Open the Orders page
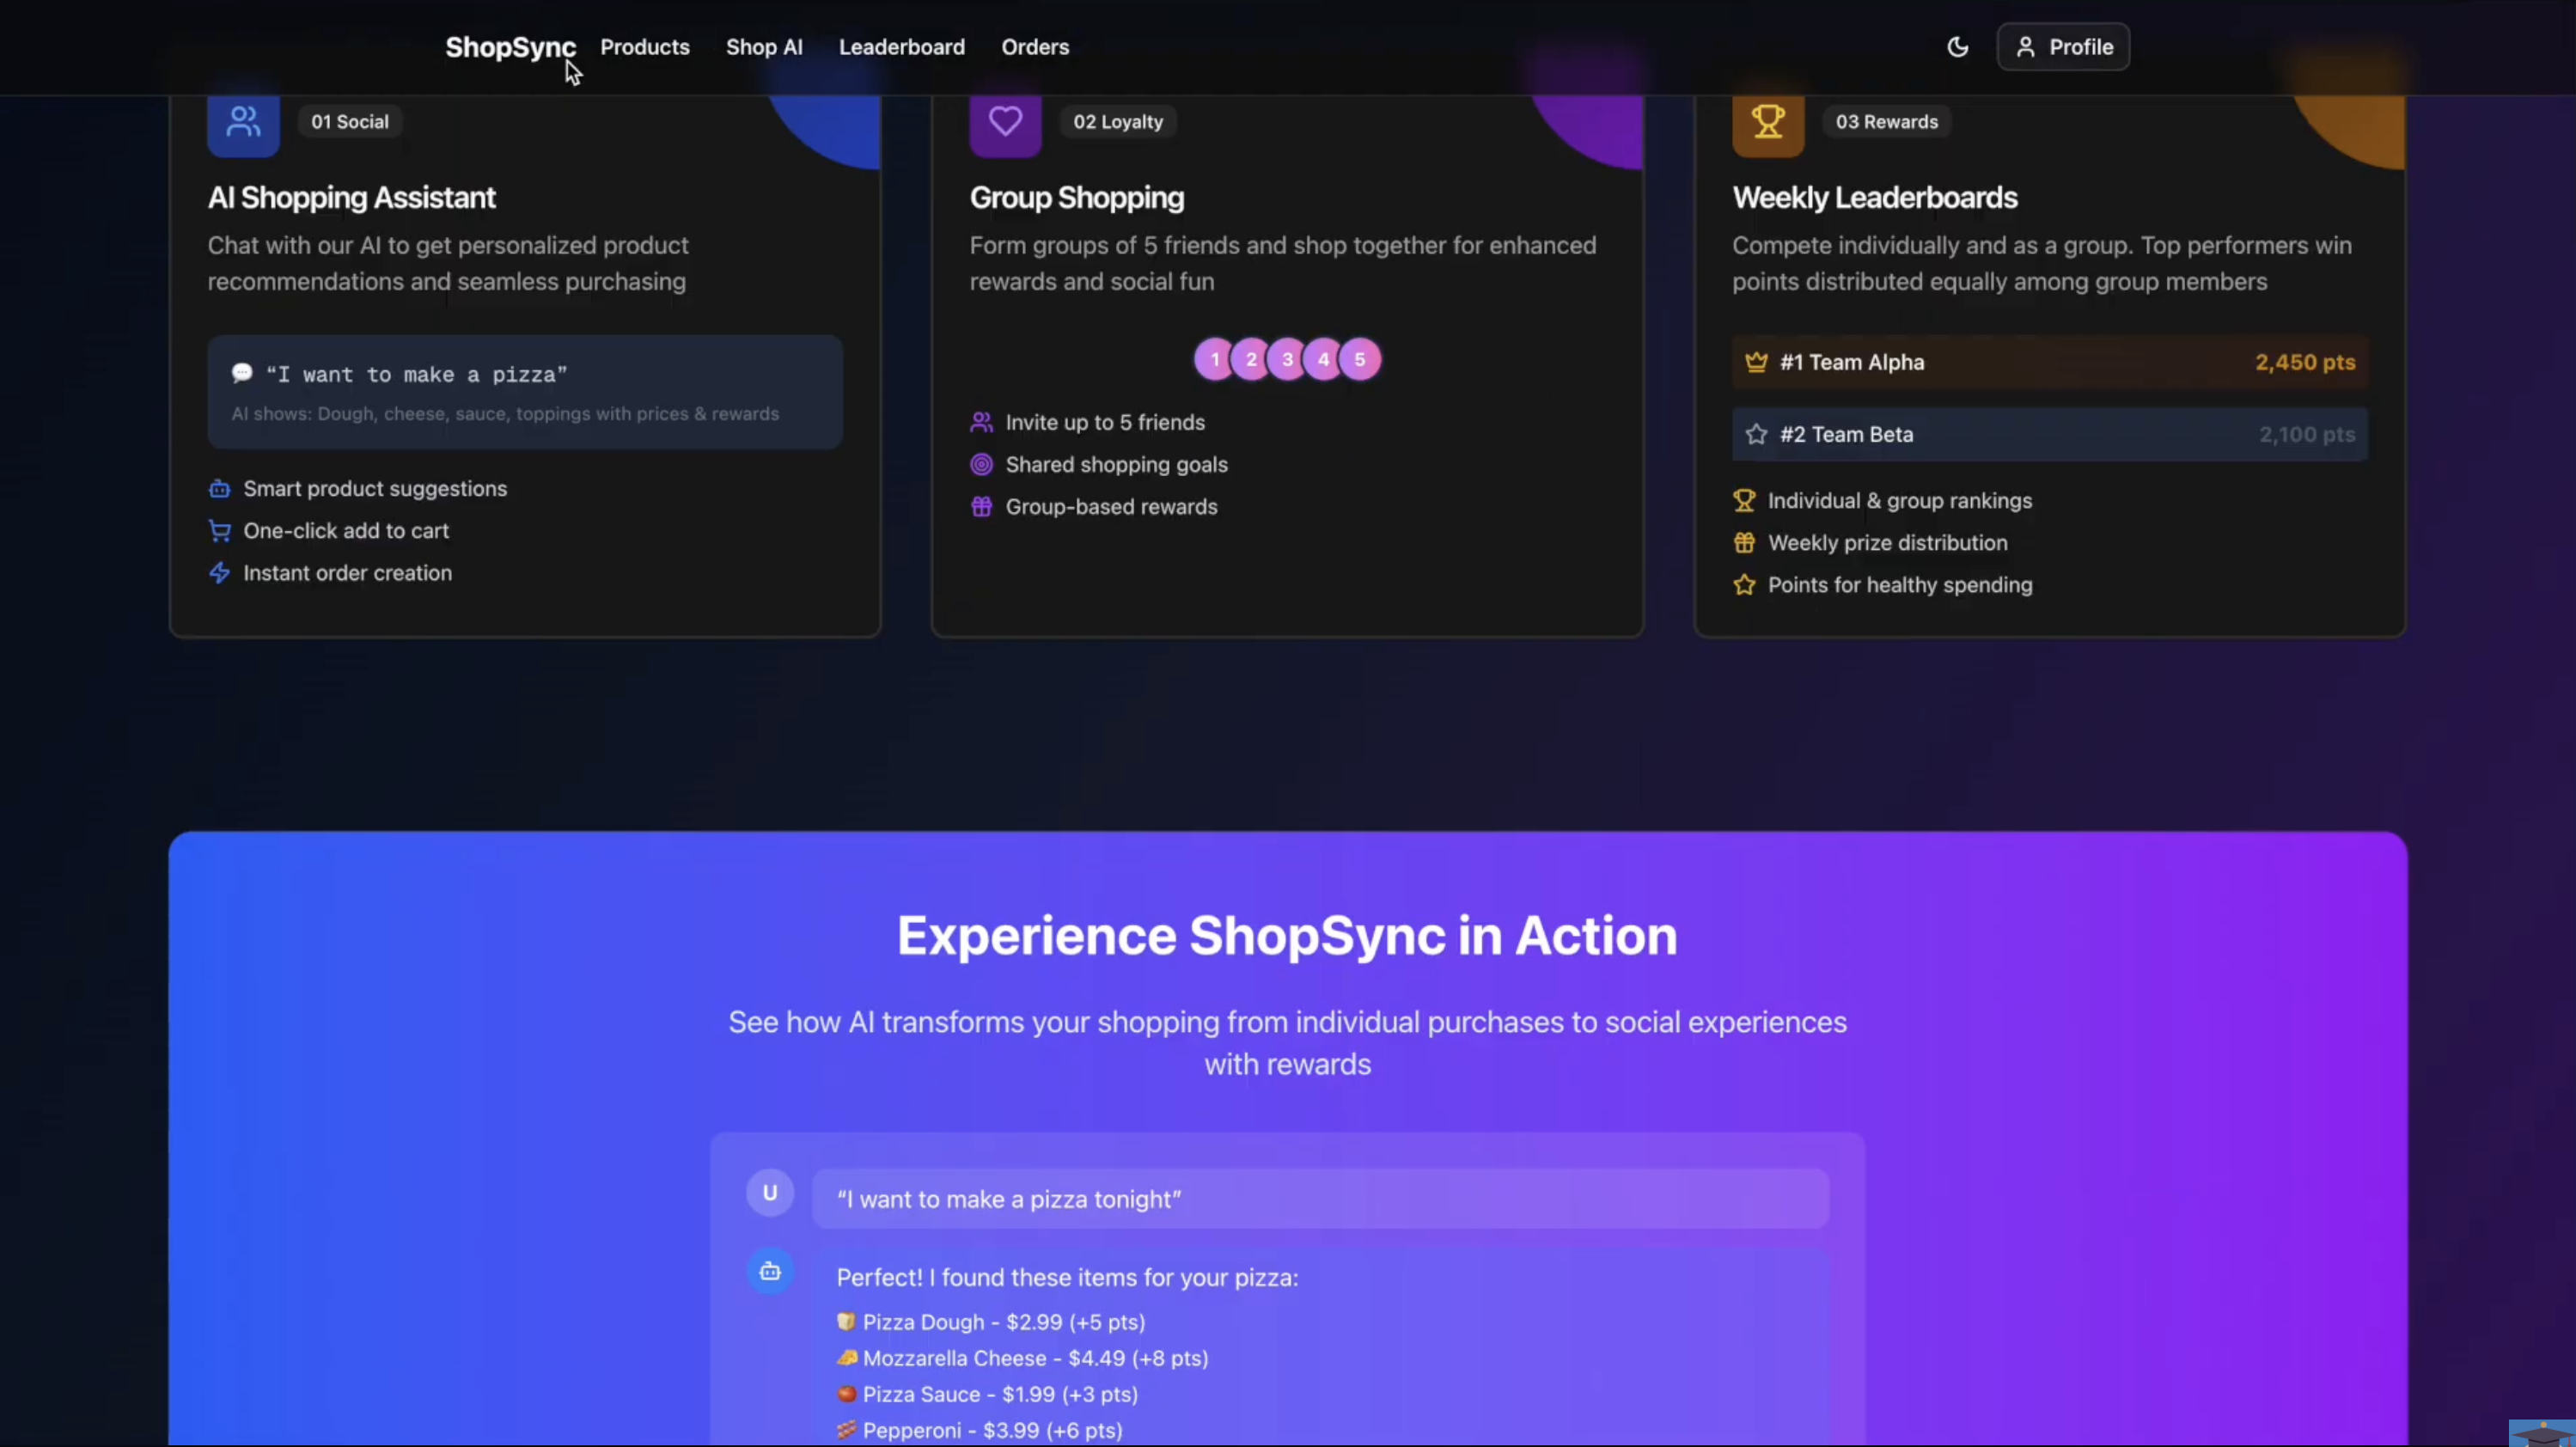Image resolution: width=2576 pixels, height=1447 pixels. point(1035,46)
